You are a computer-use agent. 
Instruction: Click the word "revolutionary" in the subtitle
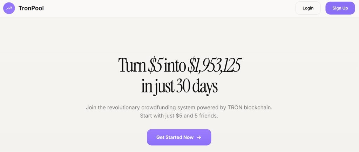click(x=123, y=107)
